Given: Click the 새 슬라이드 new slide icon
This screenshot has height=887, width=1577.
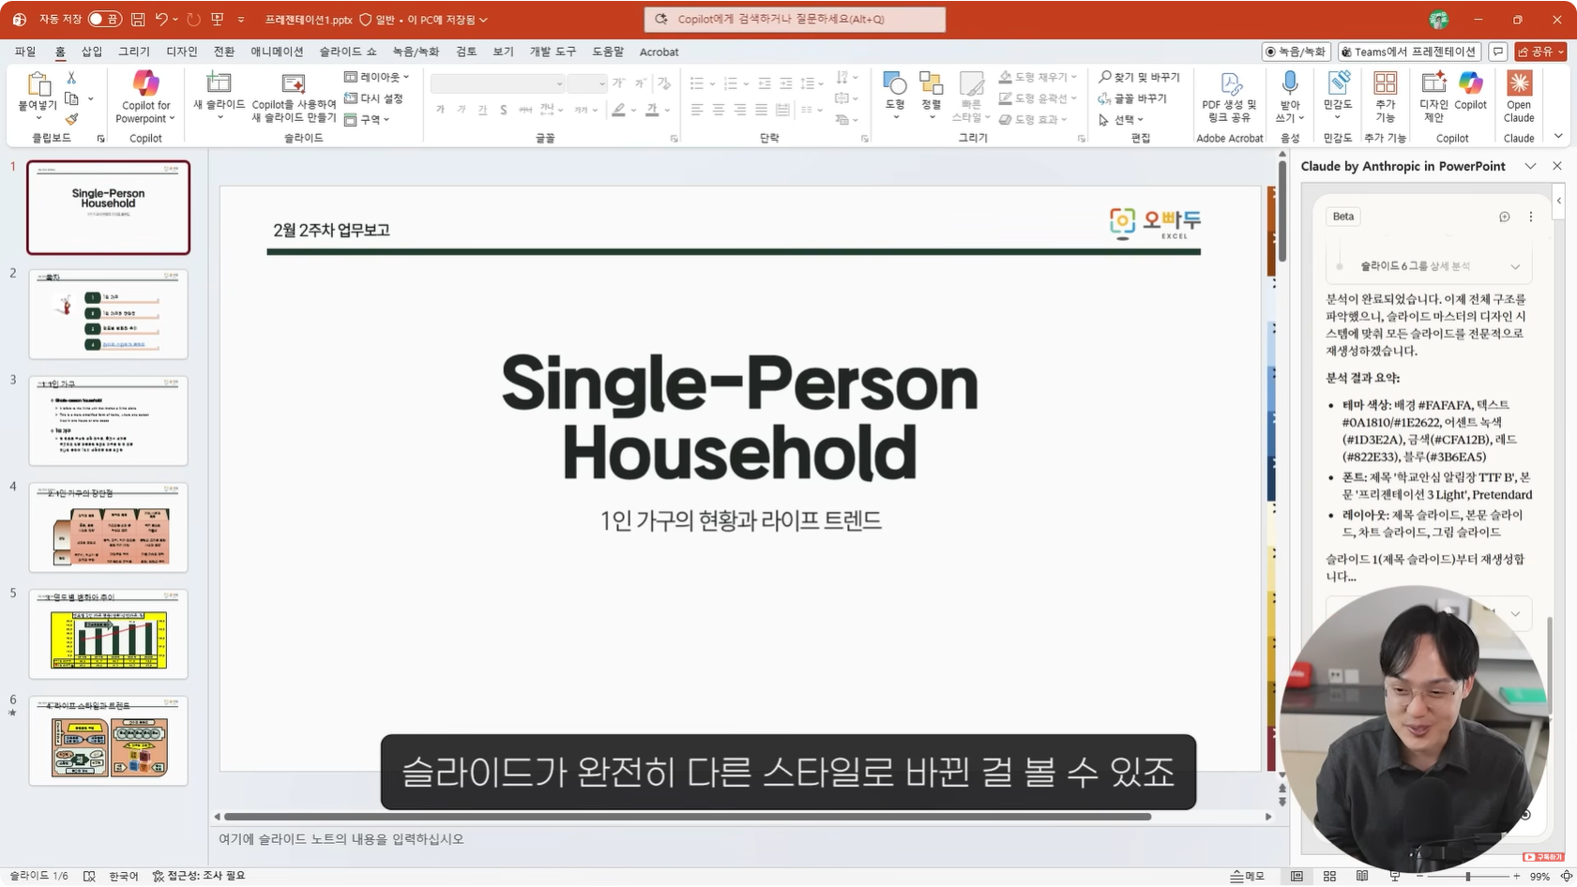Looking at the screenshot, I should 219,83.
